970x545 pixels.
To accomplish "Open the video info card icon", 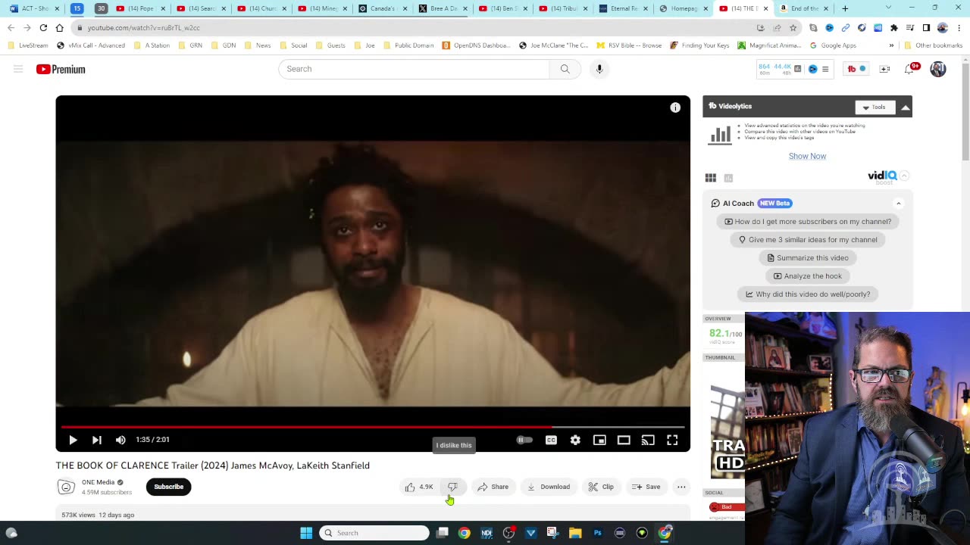I will pyautogui.click(x=675, y=107).
